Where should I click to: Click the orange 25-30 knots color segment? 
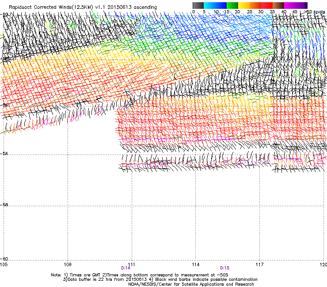255,5
